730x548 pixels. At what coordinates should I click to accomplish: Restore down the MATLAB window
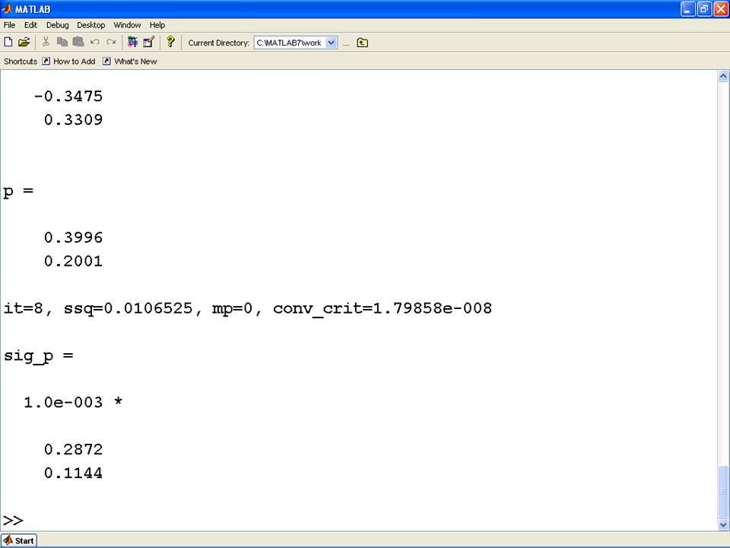pyautogui.click(x=704, y=9)
